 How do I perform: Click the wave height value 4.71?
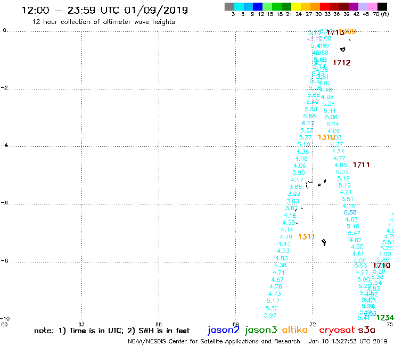click(x=278, y=273)
